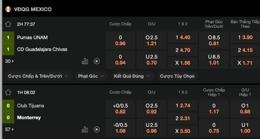This screenshot has width=260, height=139.
Task: Click the Mexico flag league icon
Action: pos(8,9)
